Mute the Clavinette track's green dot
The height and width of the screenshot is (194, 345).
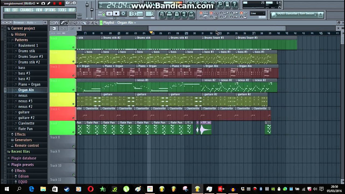tap(73, 118)
